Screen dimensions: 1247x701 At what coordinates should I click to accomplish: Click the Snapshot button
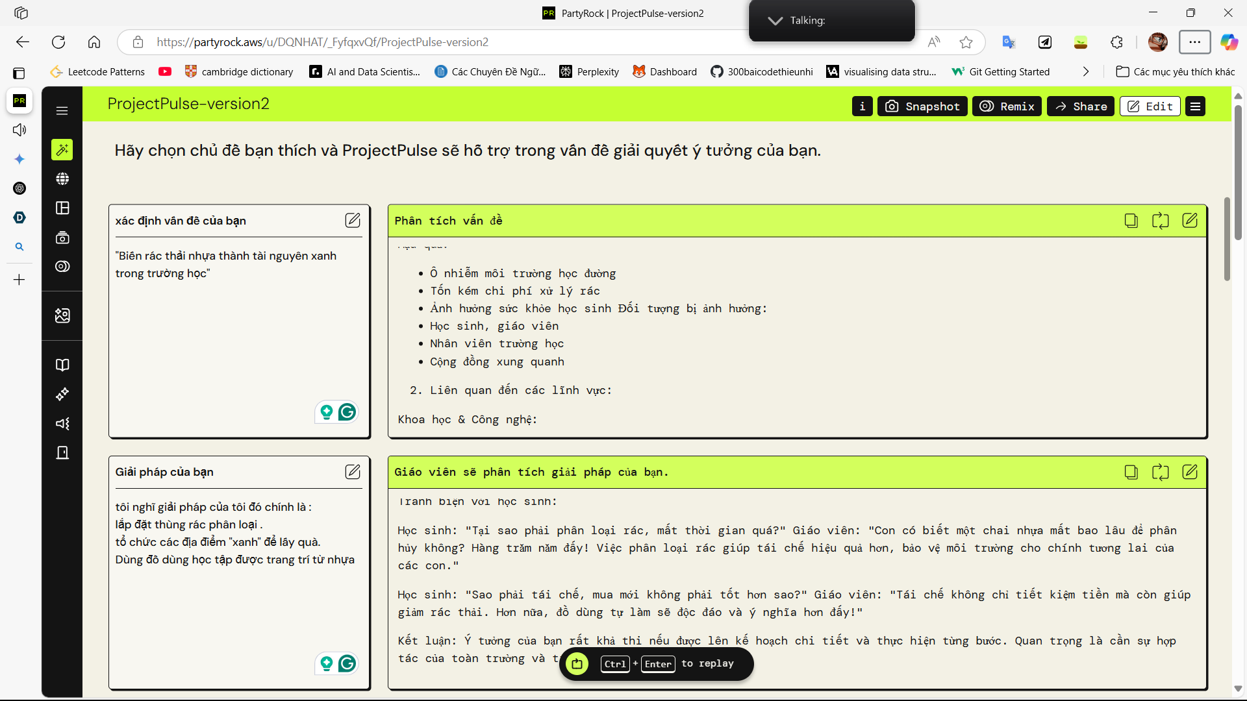click(x=922, y=106)
